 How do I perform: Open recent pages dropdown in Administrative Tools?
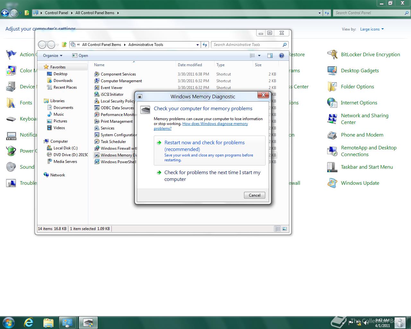coord(58,45)
